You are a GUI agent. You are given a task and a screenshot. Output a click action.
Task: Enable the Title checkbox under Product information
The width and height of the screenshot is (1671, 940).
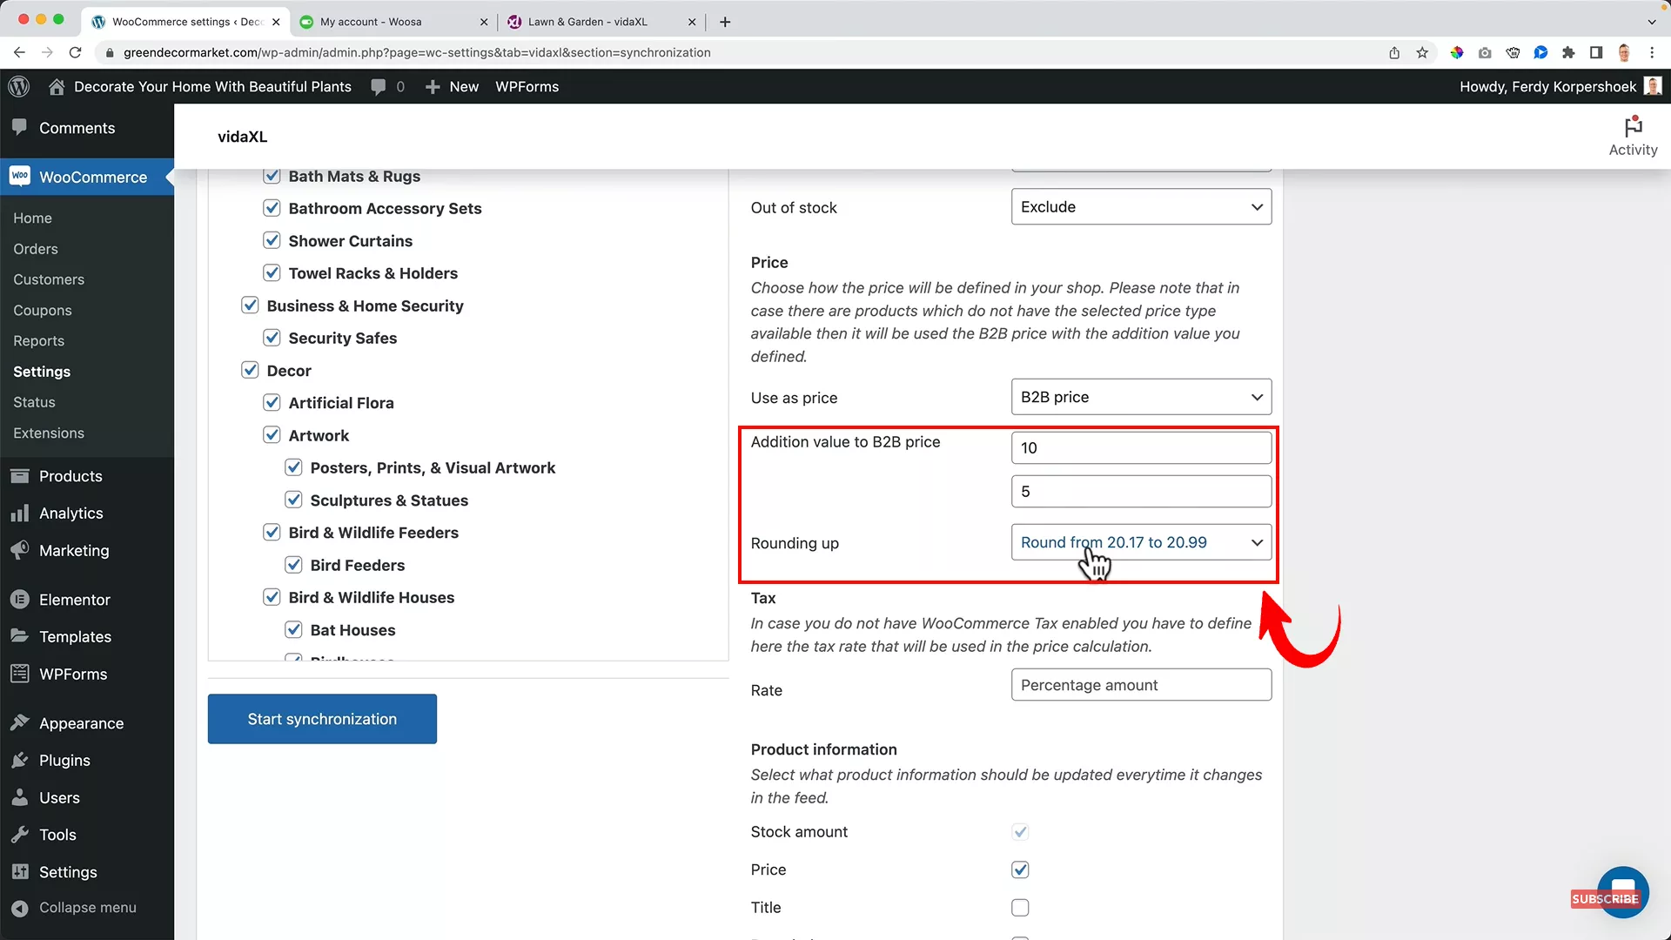pos(1020,907)
